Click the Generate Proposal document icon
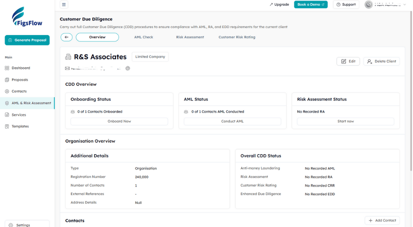The height and width of the screenshot is (227, 413). coord(10,40)
